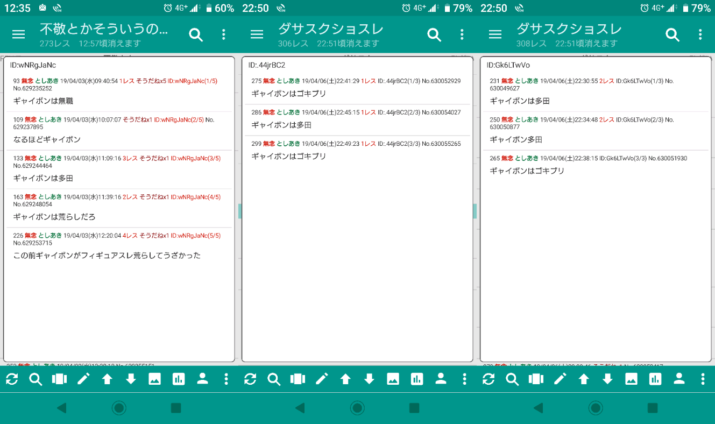Viewport: 715px width, 424px height.
Task: Open bottom toolbar more options on right screen
Action: (x=703, y=379)
